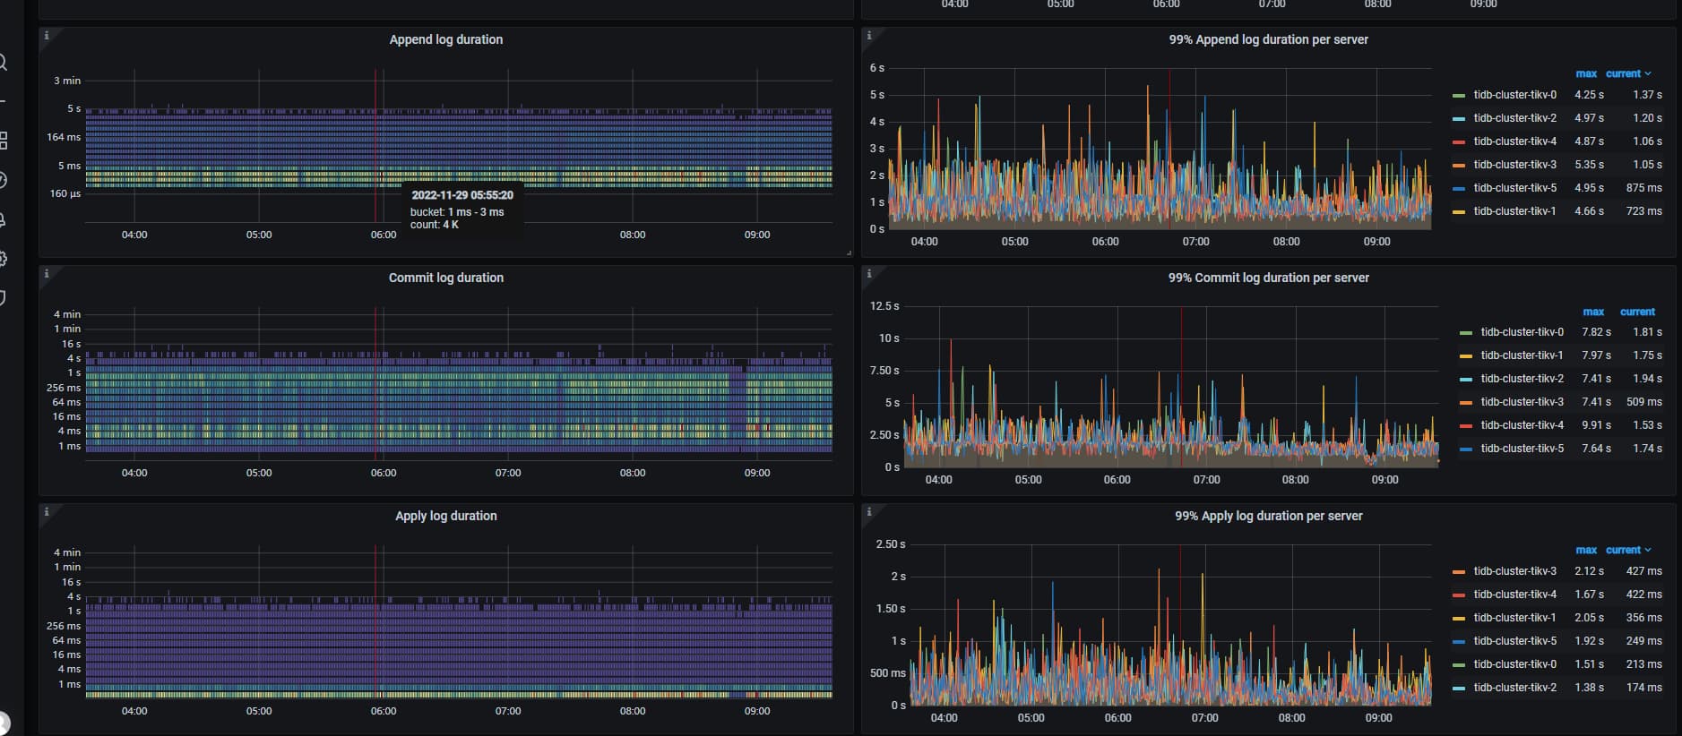The height and width of the screenshot is (736, 1682).
Task: Open the Search dashboards icon in sidebar
Action: point(4,63)
